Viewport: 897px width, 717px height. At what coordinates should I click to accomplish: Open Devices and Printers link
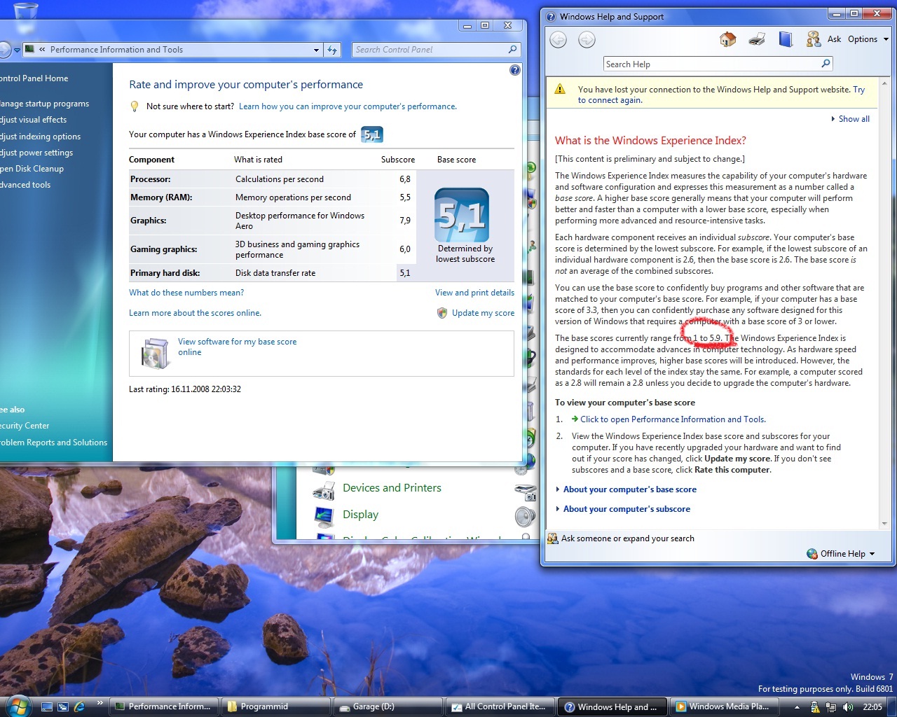[x=392, y=488]
